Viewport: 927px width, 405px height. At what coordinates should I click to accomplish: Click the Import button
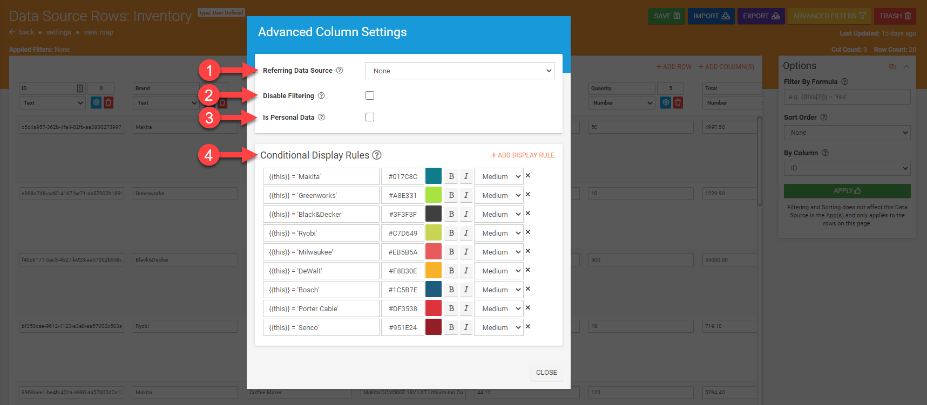click(711, 16)
